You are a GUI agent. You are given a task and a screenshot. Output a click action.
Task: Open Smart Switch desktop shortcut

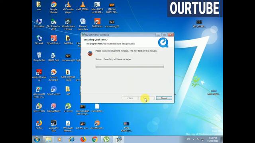(53, 91)
